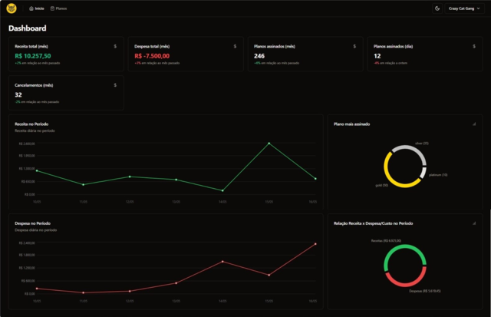The width and height of the screenshot is (491, 317).
Task: Click the Despesa no Período title
Action: (x=32, y=223)
